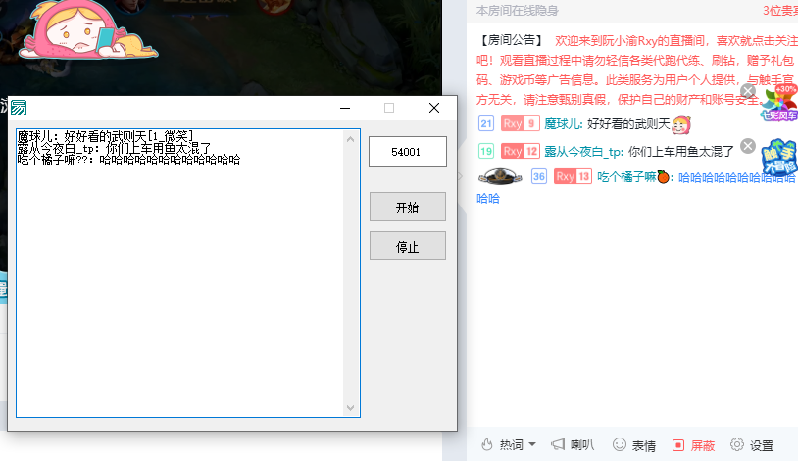Image resolution: width=798 pixels, height=461 pixels.
Task: Click the scroll up arrow in the message log
Action: [x=350, y=139]
